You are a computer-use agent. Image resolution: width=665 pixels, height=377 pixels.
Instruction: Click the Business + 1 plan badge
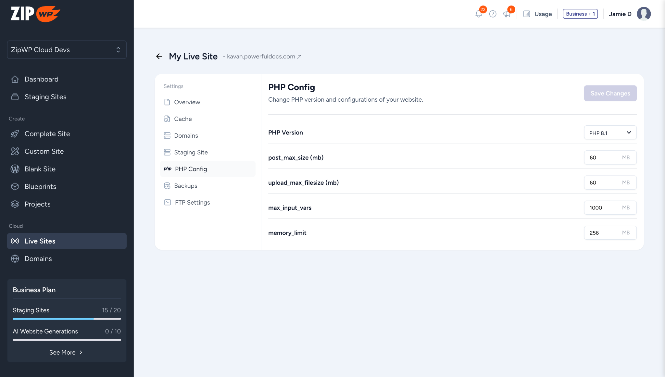(x=580, y=14)
